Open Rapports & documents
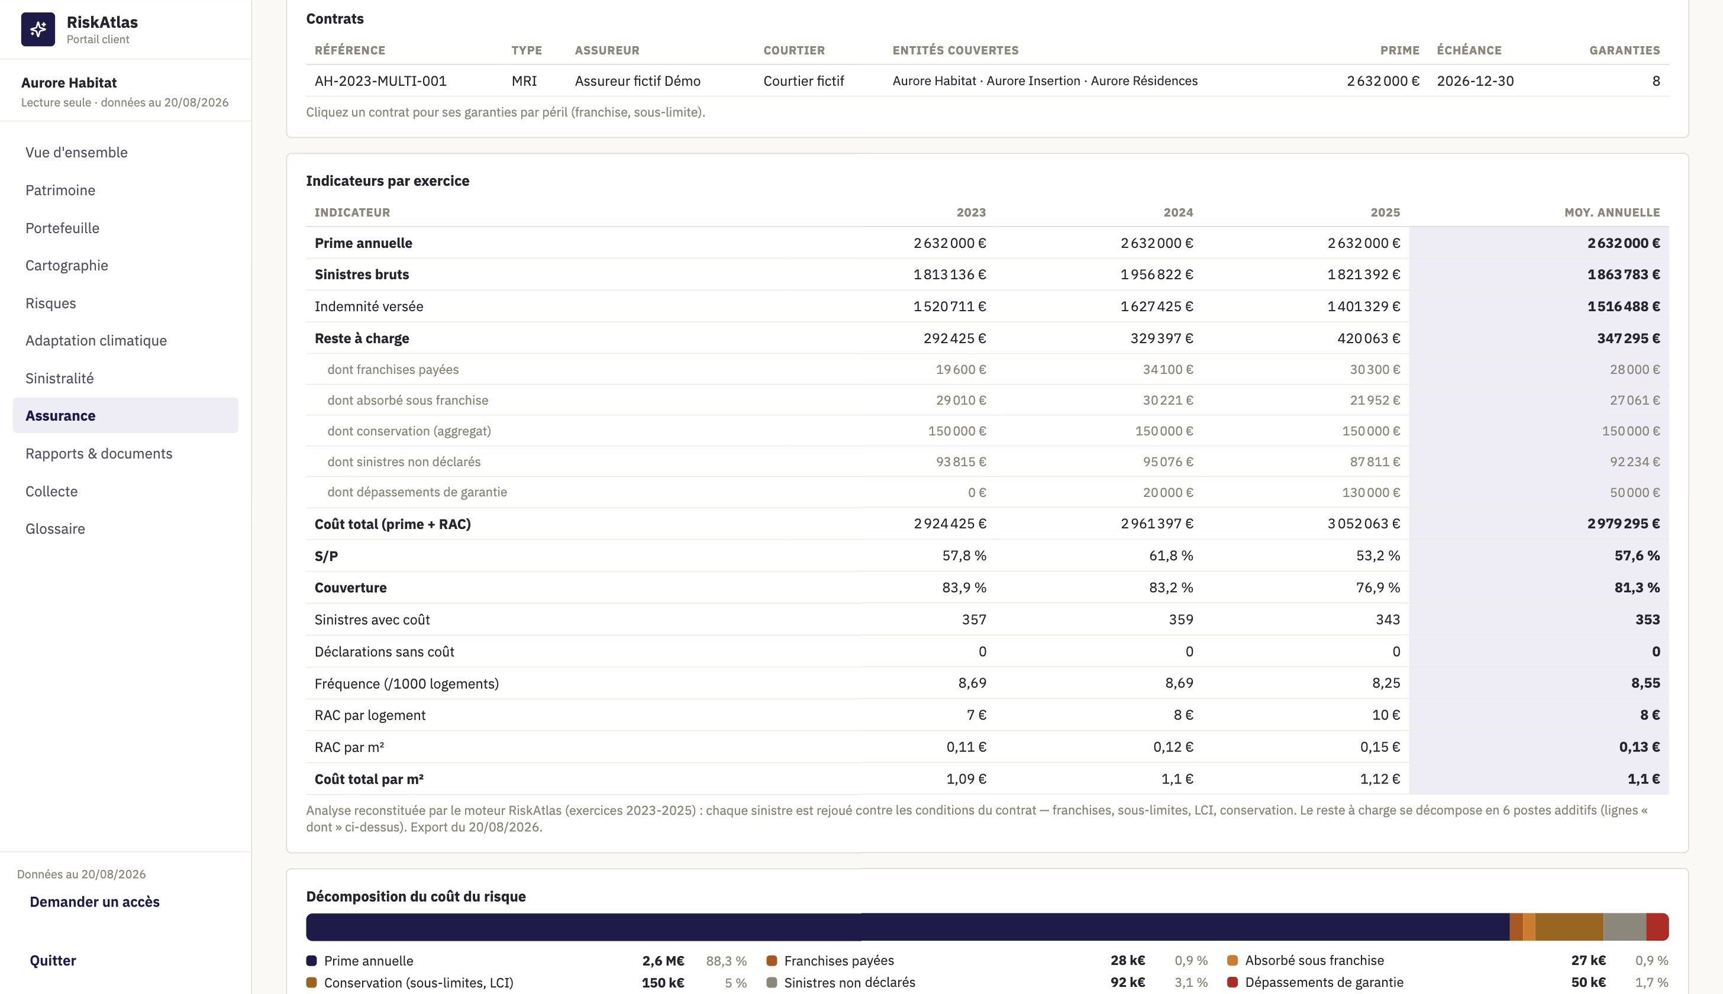Screen dimensions: 1723x994 125,453
